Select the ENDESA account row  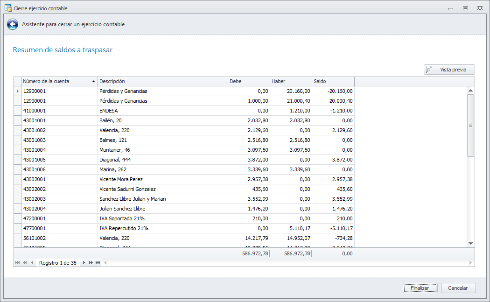point(163,111)
